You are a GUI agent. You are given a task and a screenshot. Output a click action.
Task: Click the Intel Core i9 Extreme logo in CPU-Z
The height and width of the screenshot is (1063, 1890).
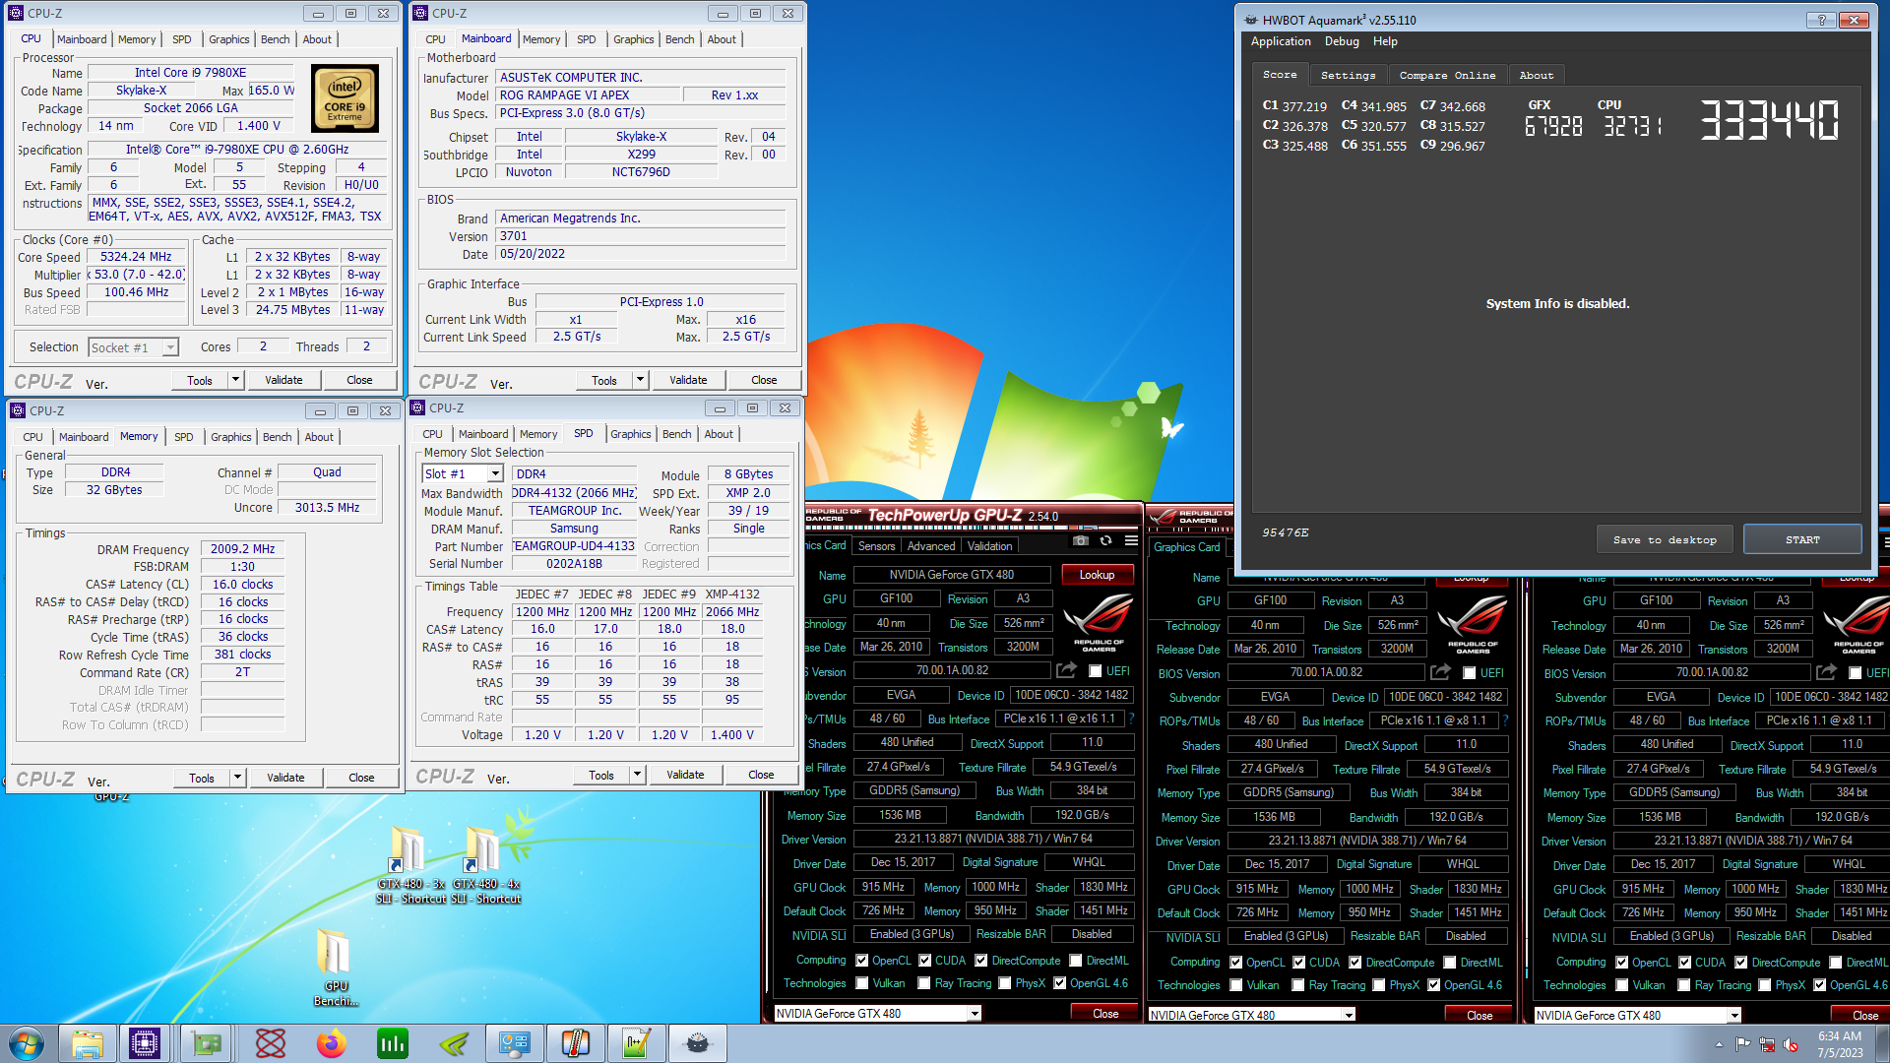point(345,98)
